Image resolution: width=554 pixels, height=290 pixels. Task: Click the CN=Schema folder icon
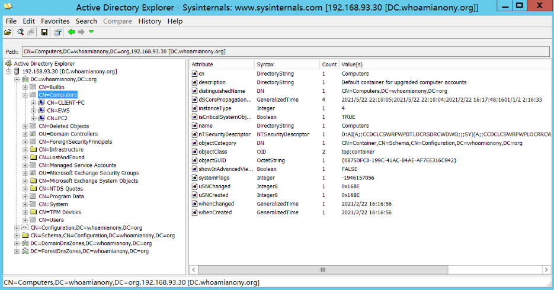(25, 236)
